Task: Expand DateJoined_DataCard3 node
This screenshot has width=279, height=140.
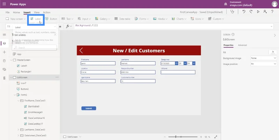Action: tap(18, 135)
